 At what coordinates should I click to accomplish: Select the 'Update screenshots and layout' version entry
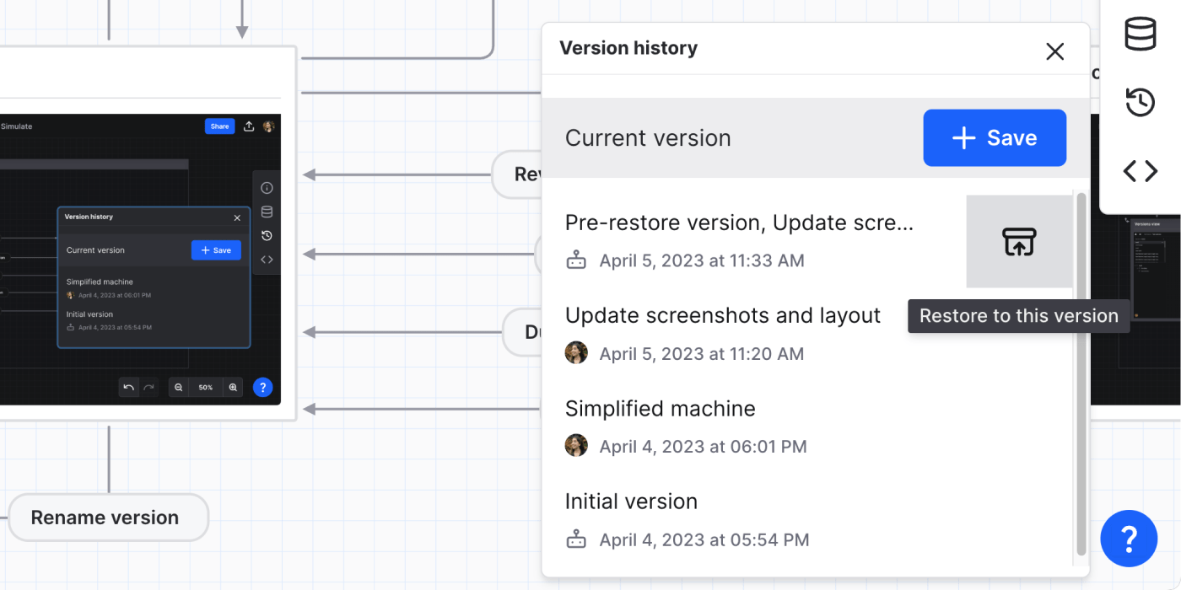click(722, 316)
